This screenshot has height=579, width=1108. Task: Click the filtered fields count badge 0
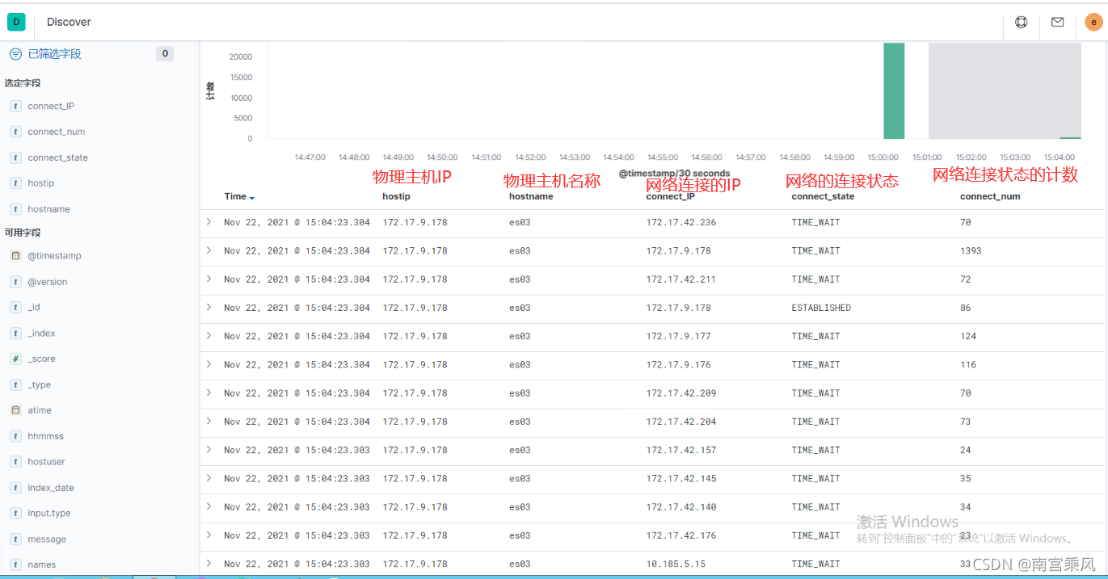(x=165, y=54)
